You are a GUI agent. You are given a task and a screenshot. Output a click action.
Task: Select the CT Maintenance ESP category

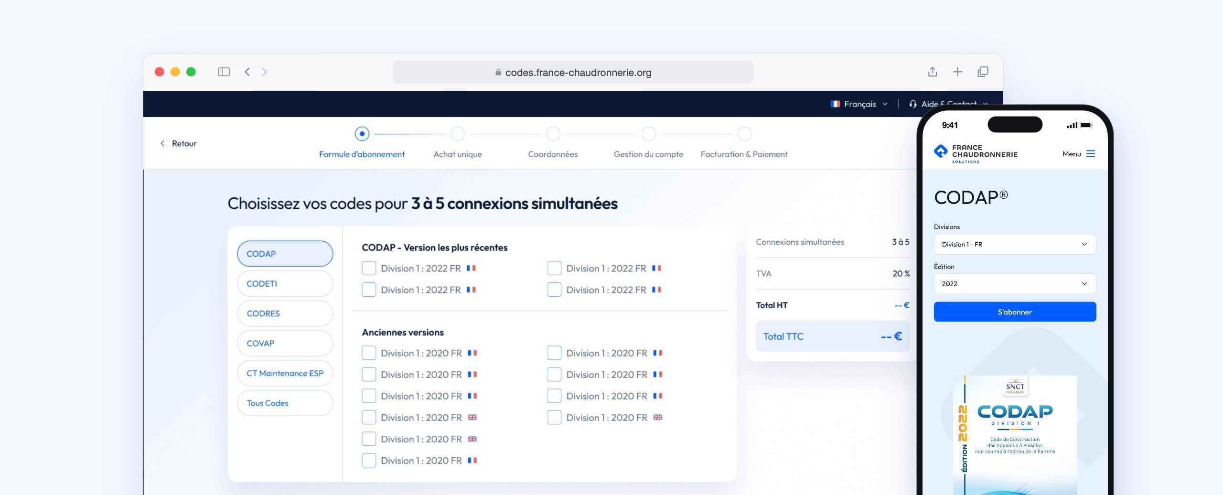285,373
